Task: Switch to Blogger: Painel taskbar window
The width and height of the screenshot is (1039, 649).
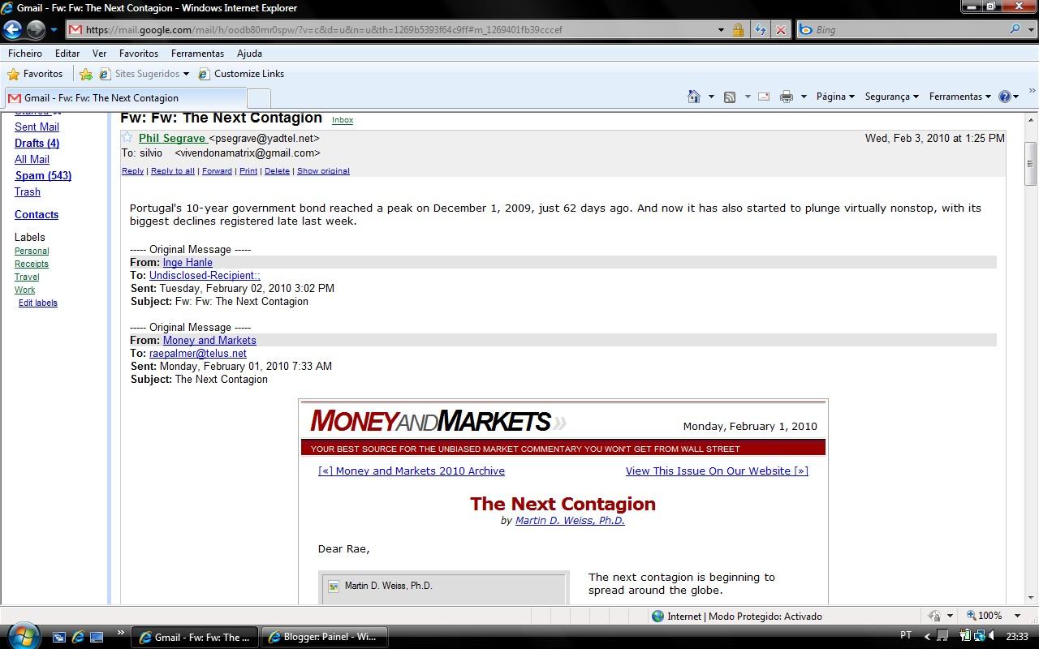Action: pos(323,637)
